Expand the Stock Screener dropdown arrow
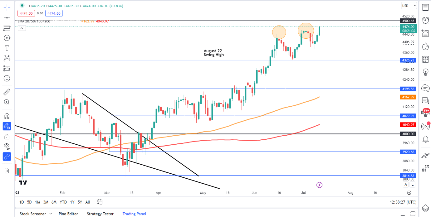431x217 pixels. (50, 214)
